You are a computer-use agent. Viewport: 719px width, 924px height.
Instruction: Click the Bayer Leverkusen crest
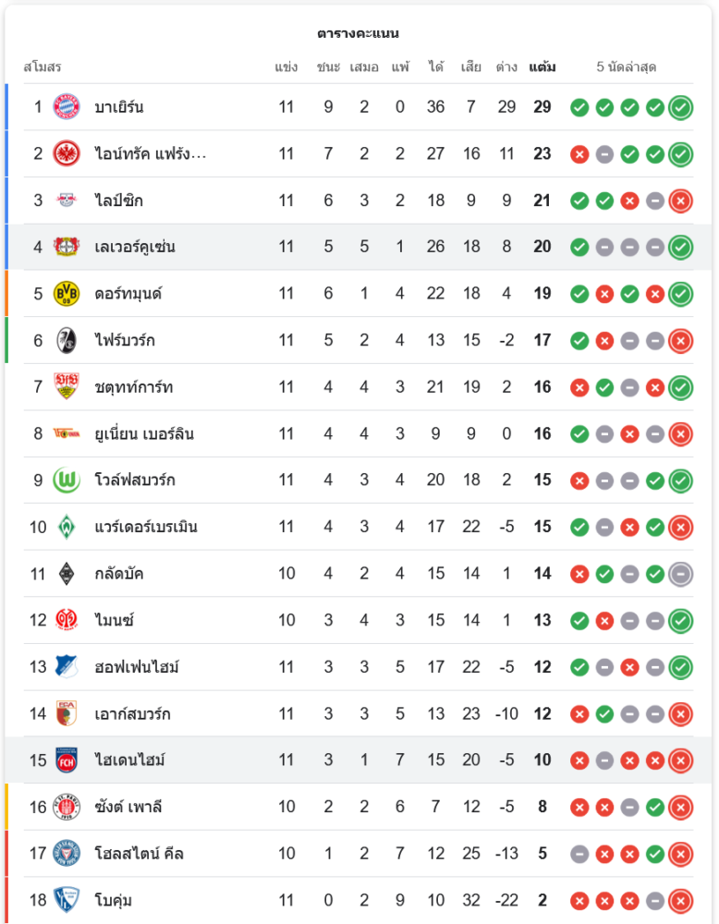pyautogui.click(x=67, y=247)
